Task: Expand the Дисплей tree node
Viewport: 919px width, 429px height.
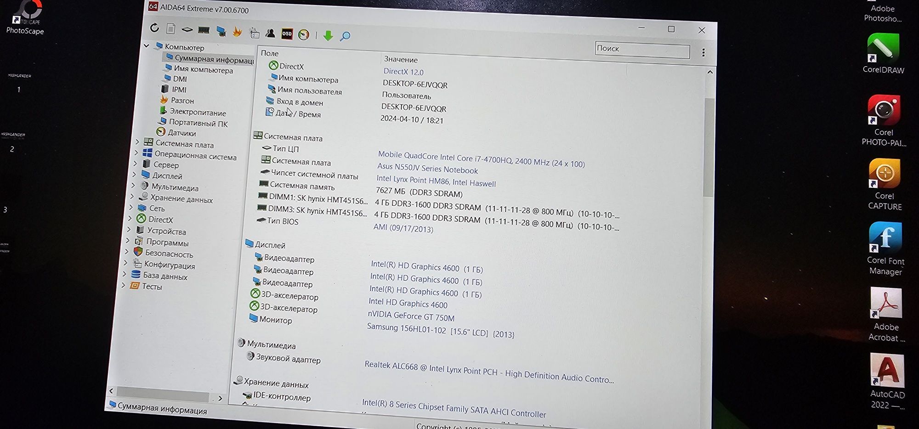Action: (134, 174)
